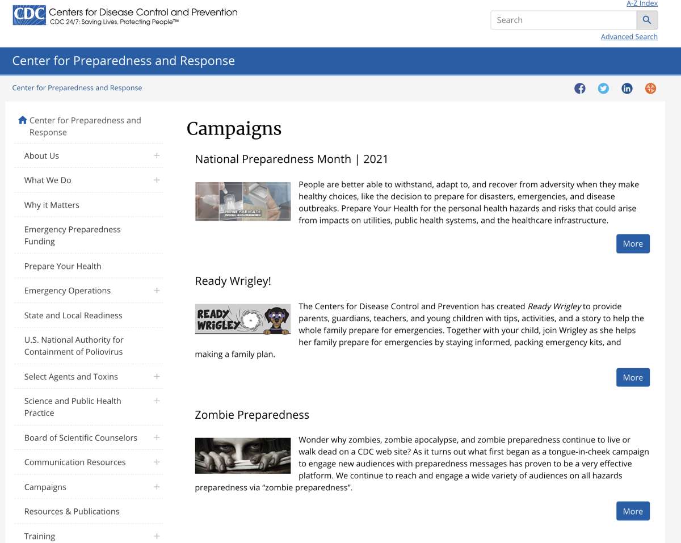Open the zombie campaign image
The height and width of the screenshot is (543, 681).
tap(243, 456)
